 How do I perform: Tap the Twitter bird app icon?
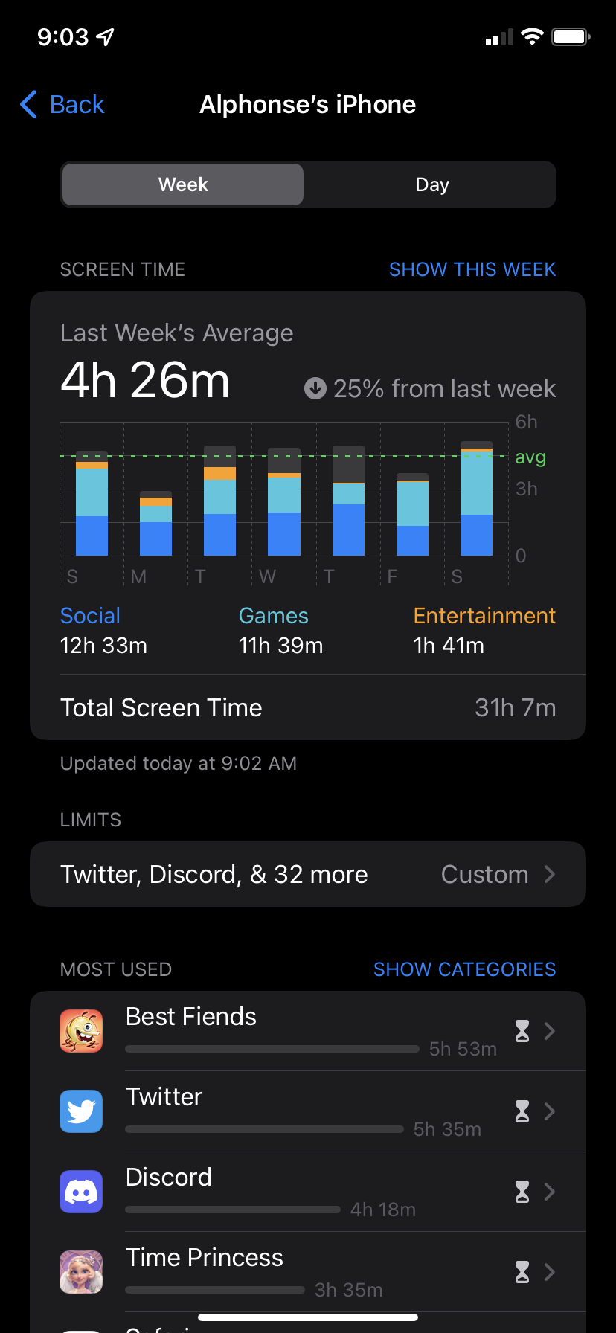pyautogui.click(x=81, y=1111)
